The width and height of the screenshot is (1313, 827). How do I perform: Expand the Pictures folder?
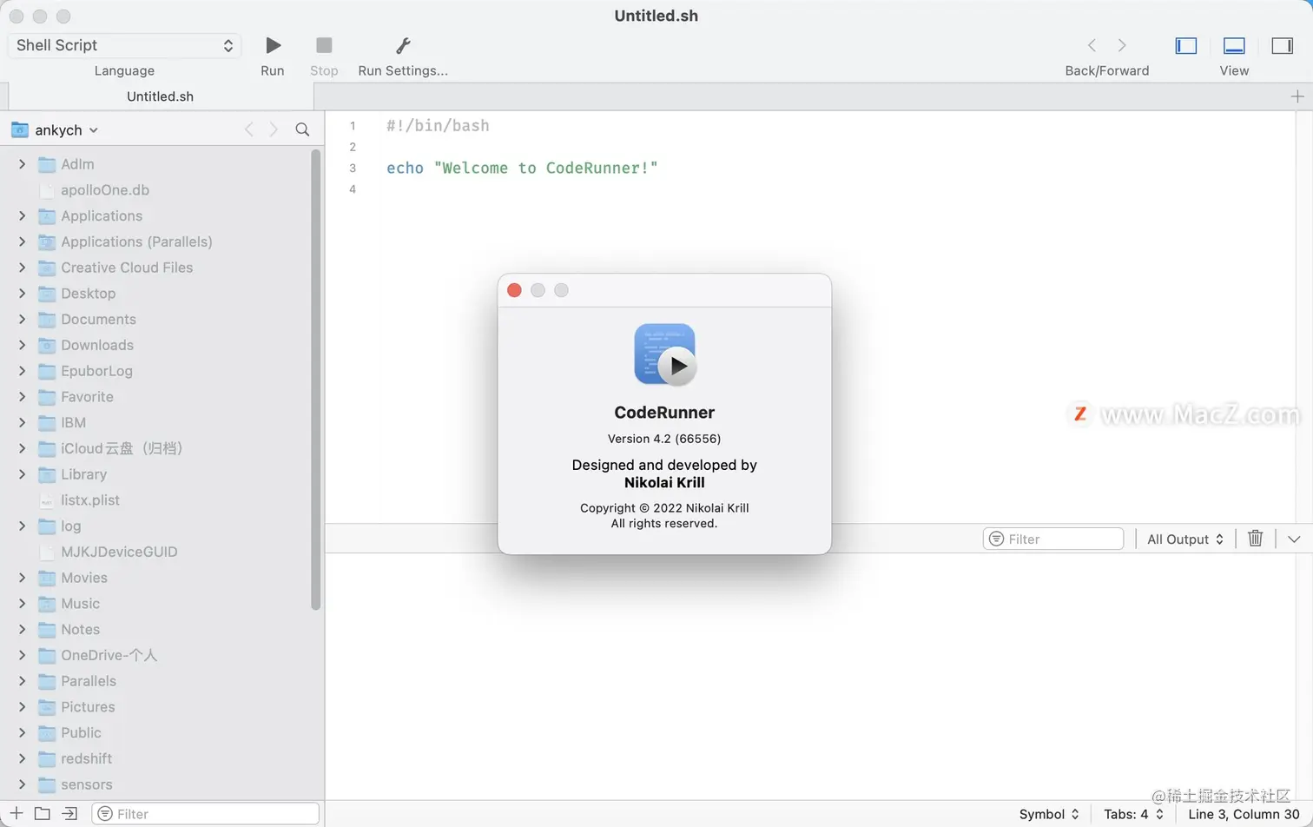(x=22, y=706)
